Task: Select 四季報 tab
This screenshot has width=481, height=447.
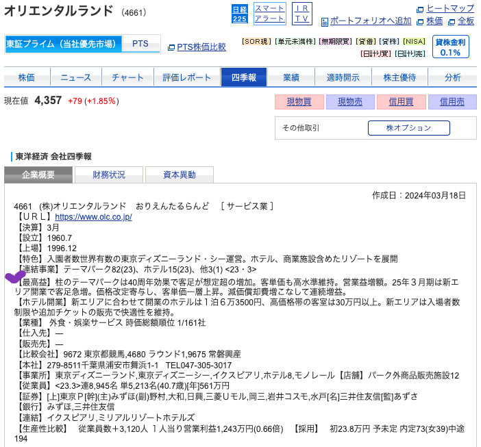Action: pyautogui.click(x=244, y=77)
